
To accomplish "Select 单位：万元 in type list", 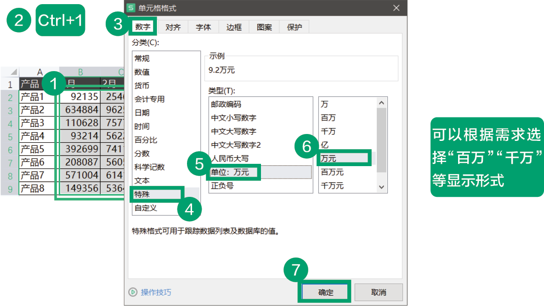I will coord(230,172).
